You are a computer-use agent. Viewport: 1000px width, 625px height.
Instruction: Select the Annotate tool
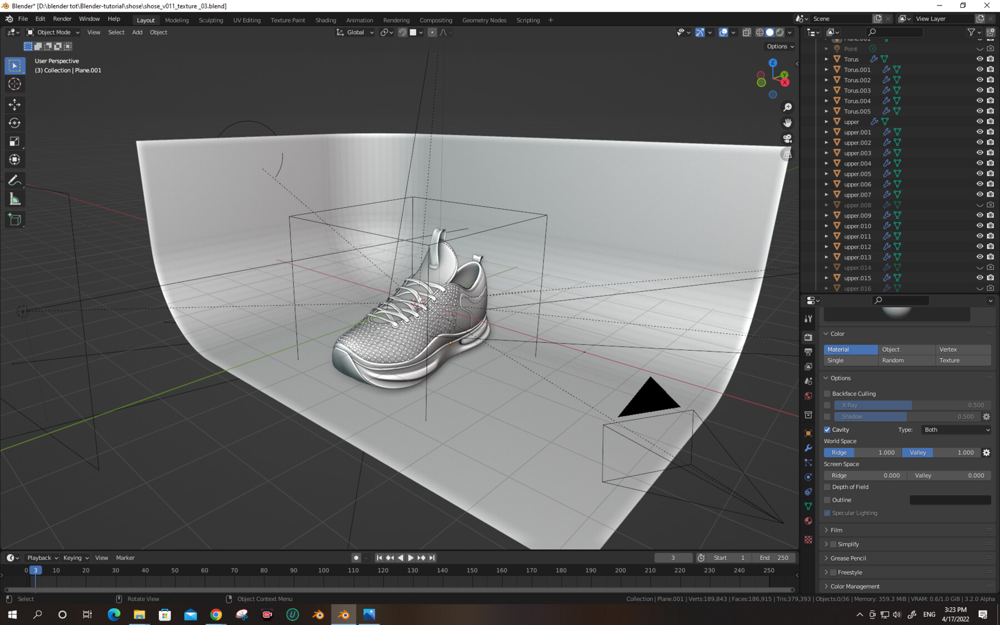pos(14,179)
